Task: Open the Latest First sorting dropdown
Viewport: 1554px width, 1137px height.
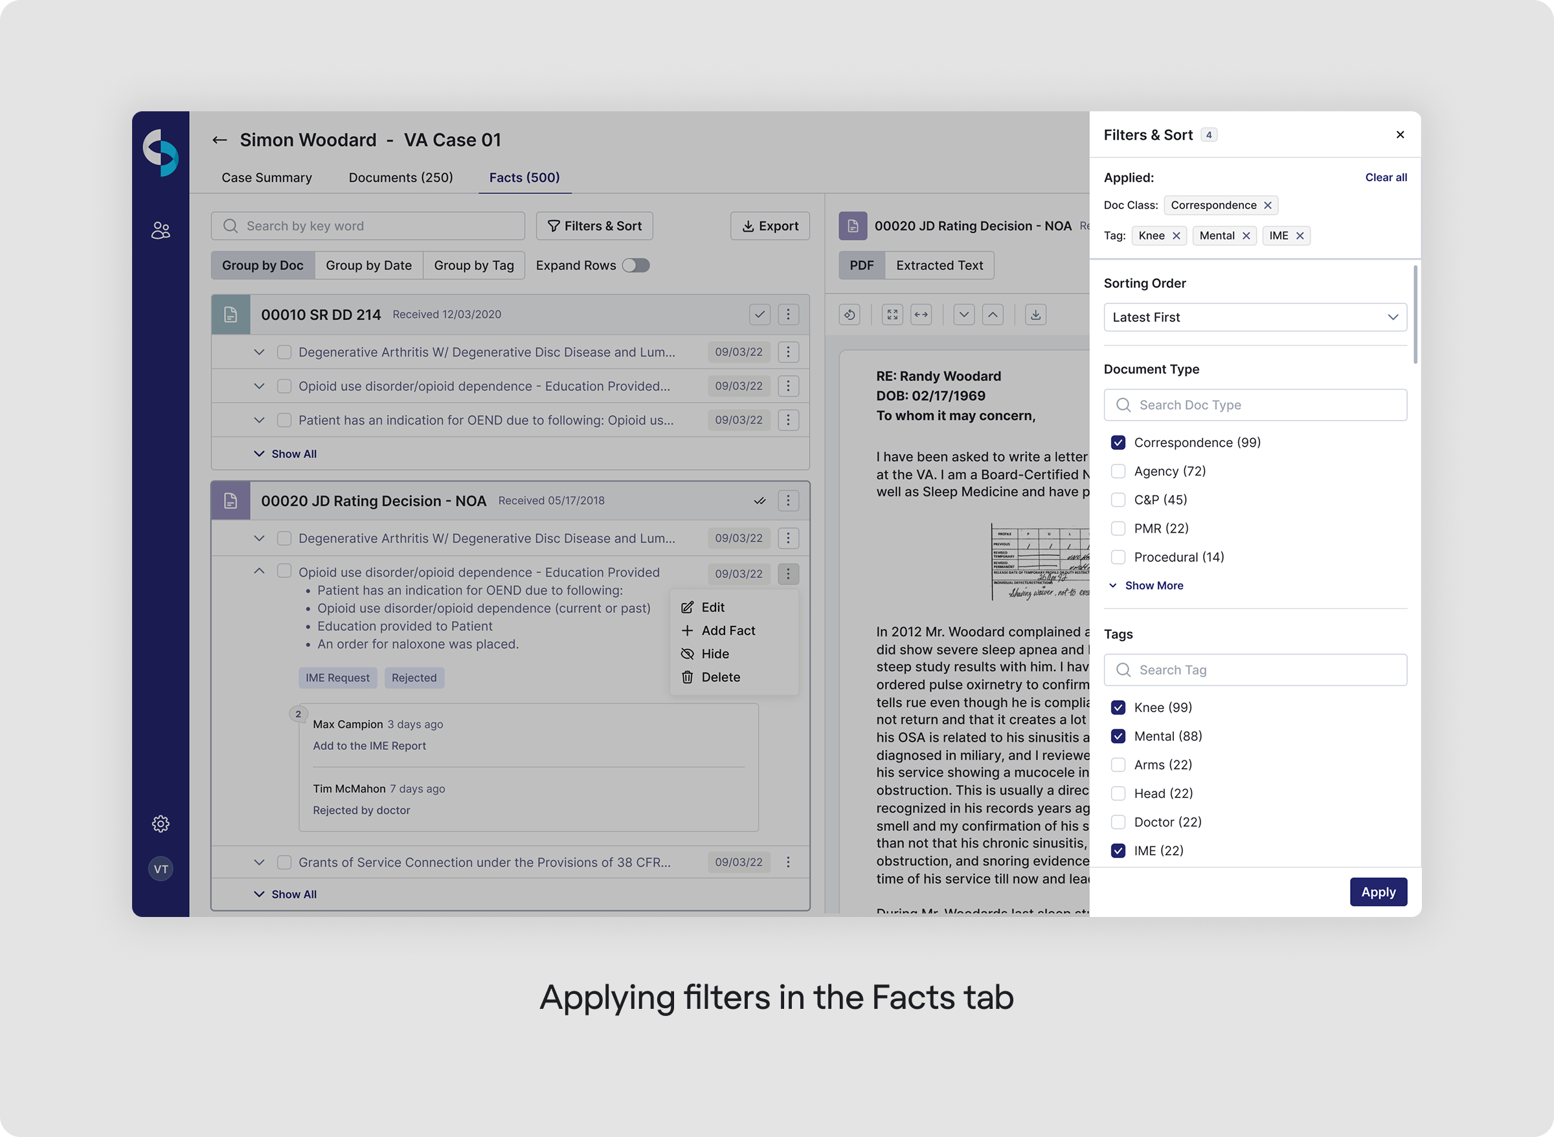Action: coord(1256,317)
